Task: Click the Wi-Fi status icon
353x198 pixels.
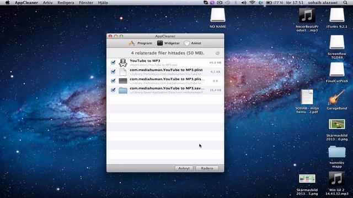Action: click(x=253, y=3)
